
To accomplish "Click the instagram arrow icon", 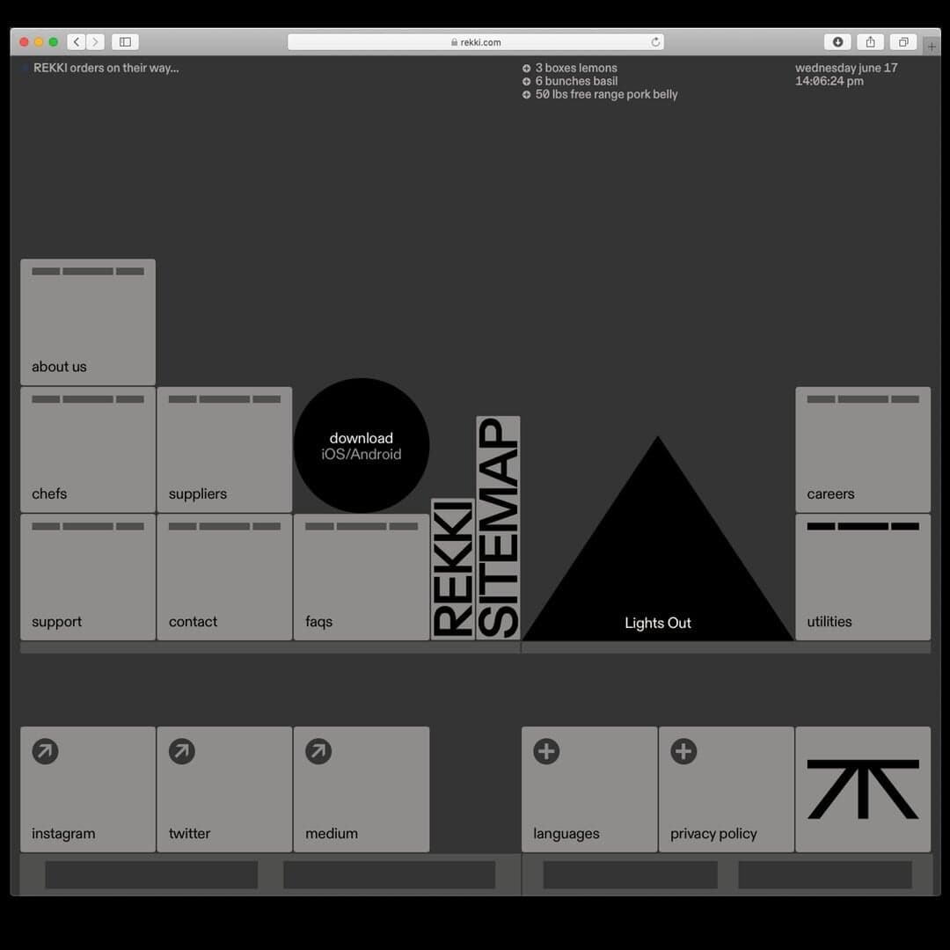I will 45,751.
